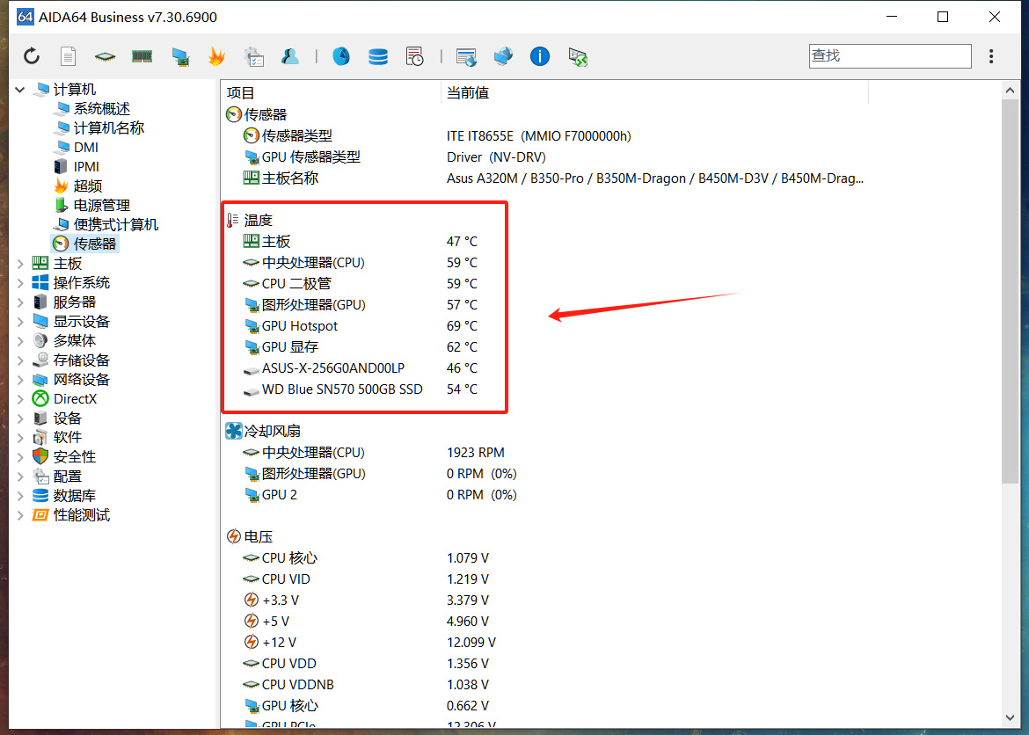Expand the 显示设备 tree node
This screenshot has height=735, width=1029.
pos(20,322)
